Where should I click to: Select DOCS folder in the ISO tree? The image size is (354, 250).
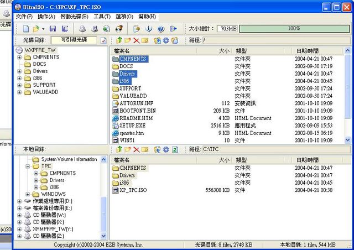point(39,64)
